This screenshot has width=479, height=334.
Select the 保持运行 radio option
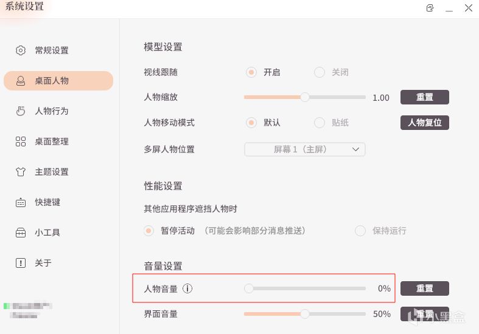click(360, 231)
